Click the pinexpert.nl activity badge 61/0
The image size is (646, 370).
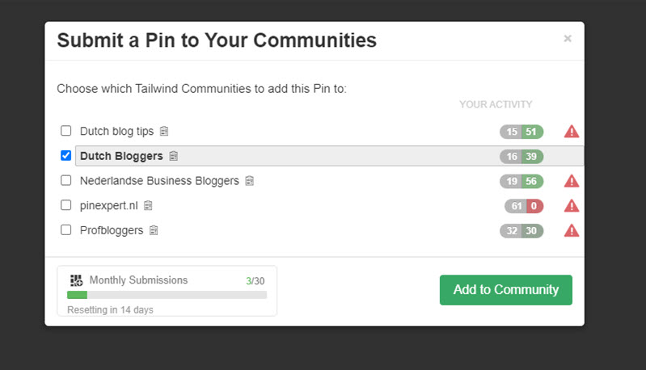[524, 207]
